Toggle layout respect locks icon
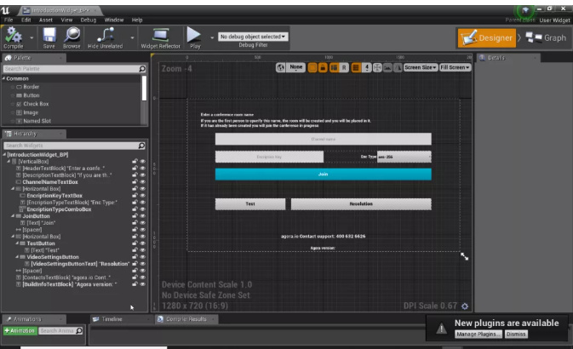 click(334, 67)
